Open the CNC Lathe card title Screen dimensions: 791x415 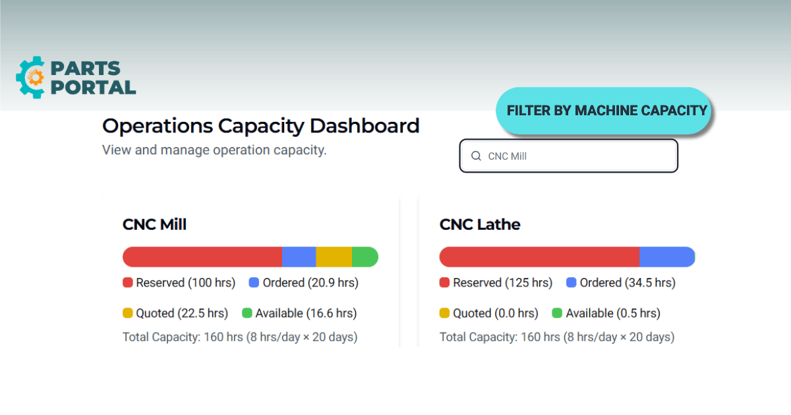click(480, 225)
